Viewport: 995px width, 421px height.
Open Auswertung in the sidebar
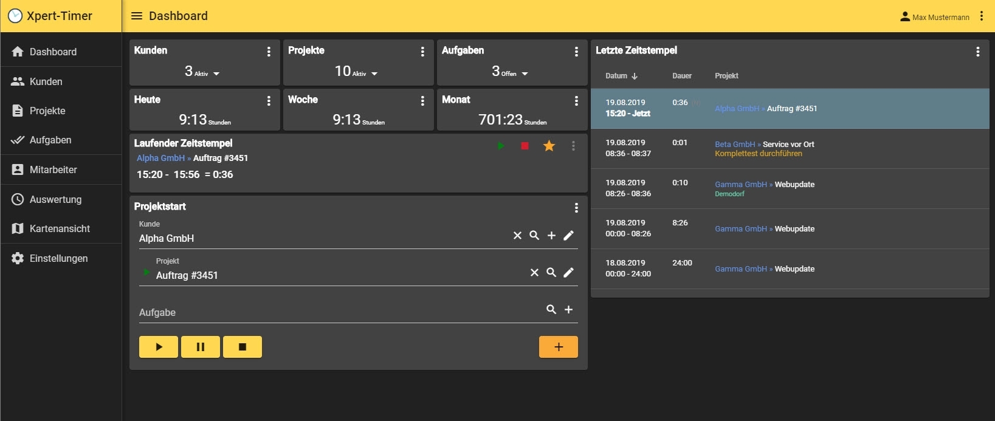click(x=61, y=199)
